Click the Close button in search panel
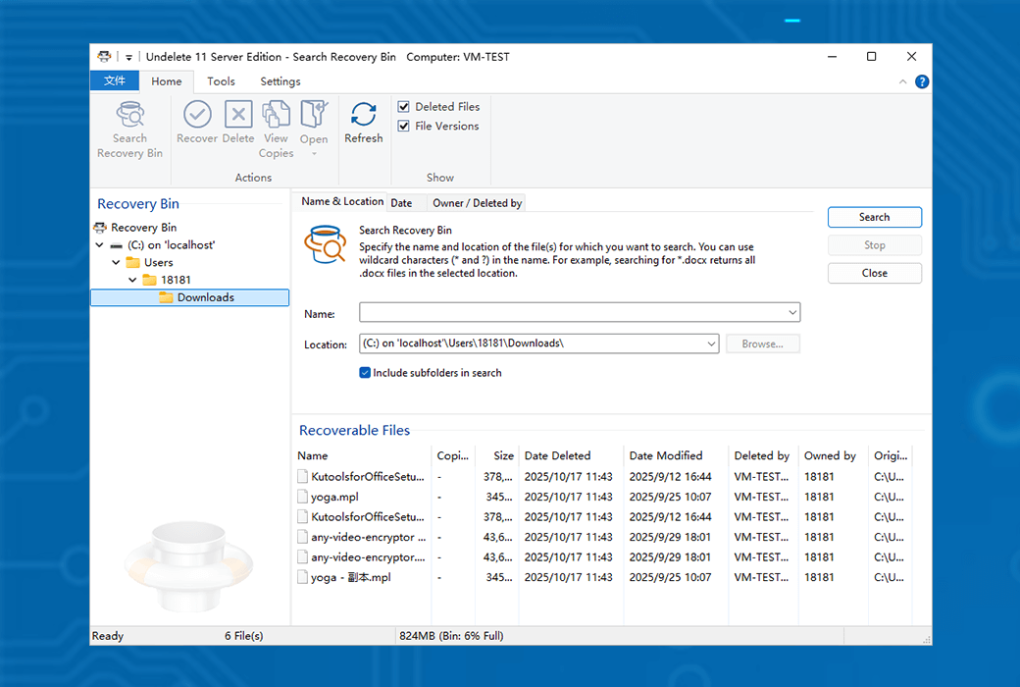 coord(874,273)
